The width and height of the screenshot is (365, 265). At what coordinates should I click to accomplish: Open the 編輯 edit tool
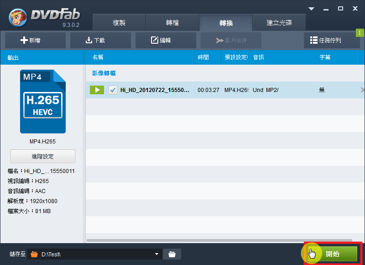(x=161, y=40)
